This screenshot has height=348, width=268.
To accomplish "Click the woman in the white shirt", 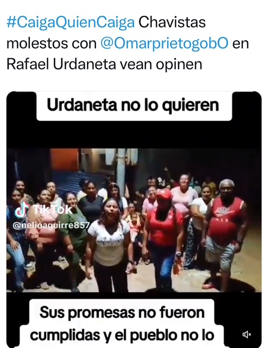I will pos(110,242).
